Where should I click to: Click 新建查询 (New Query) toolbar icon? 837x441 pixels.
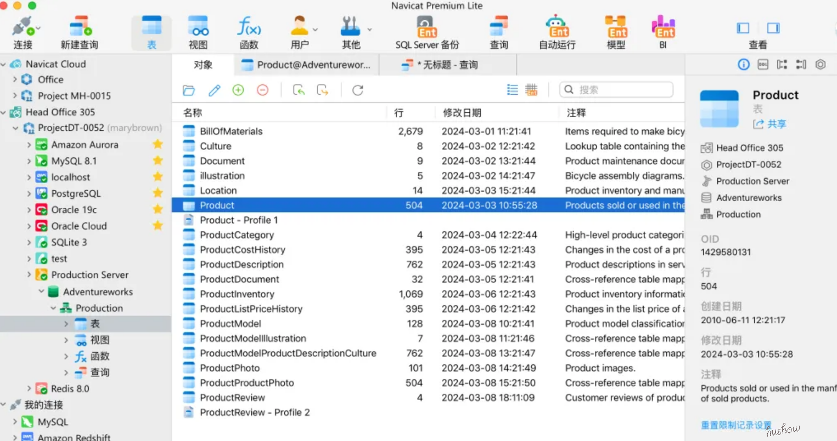pos(80,33)
